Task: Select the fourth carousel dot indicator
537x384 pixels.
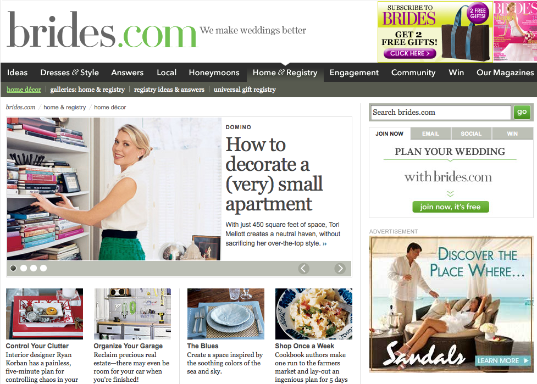Action: 43,268
